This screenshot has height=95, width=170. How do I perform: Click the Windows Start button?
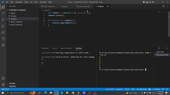click(x=3, y=93)
